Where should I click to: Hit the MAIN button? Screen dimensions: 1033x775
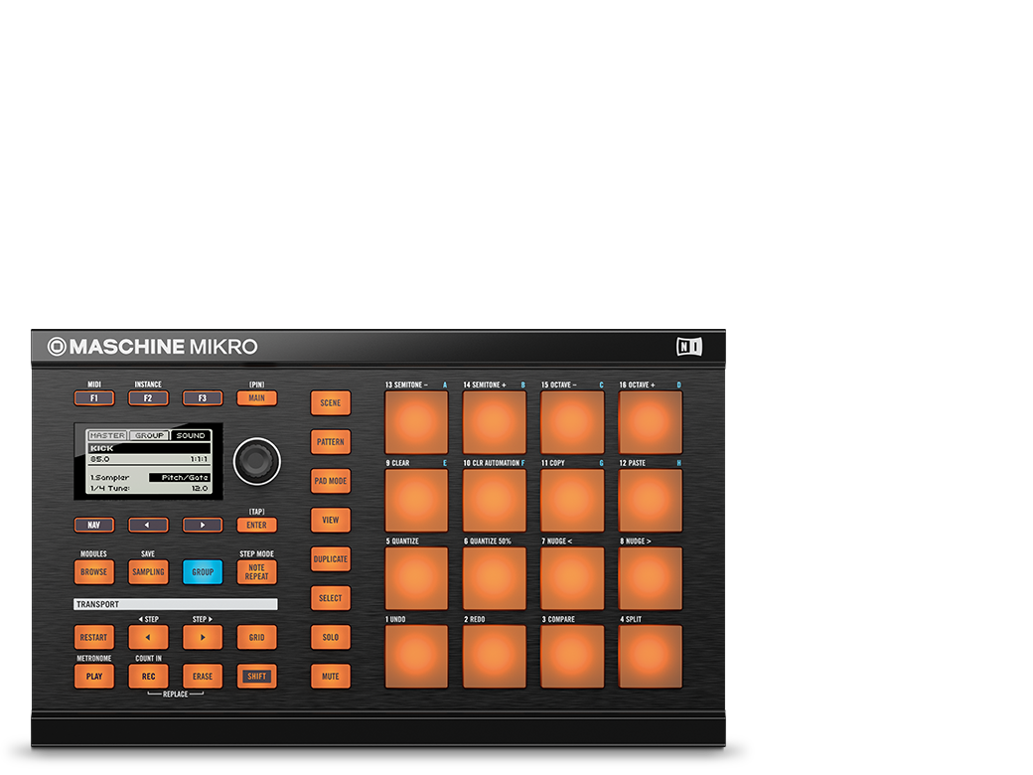[x=257, y=398]
